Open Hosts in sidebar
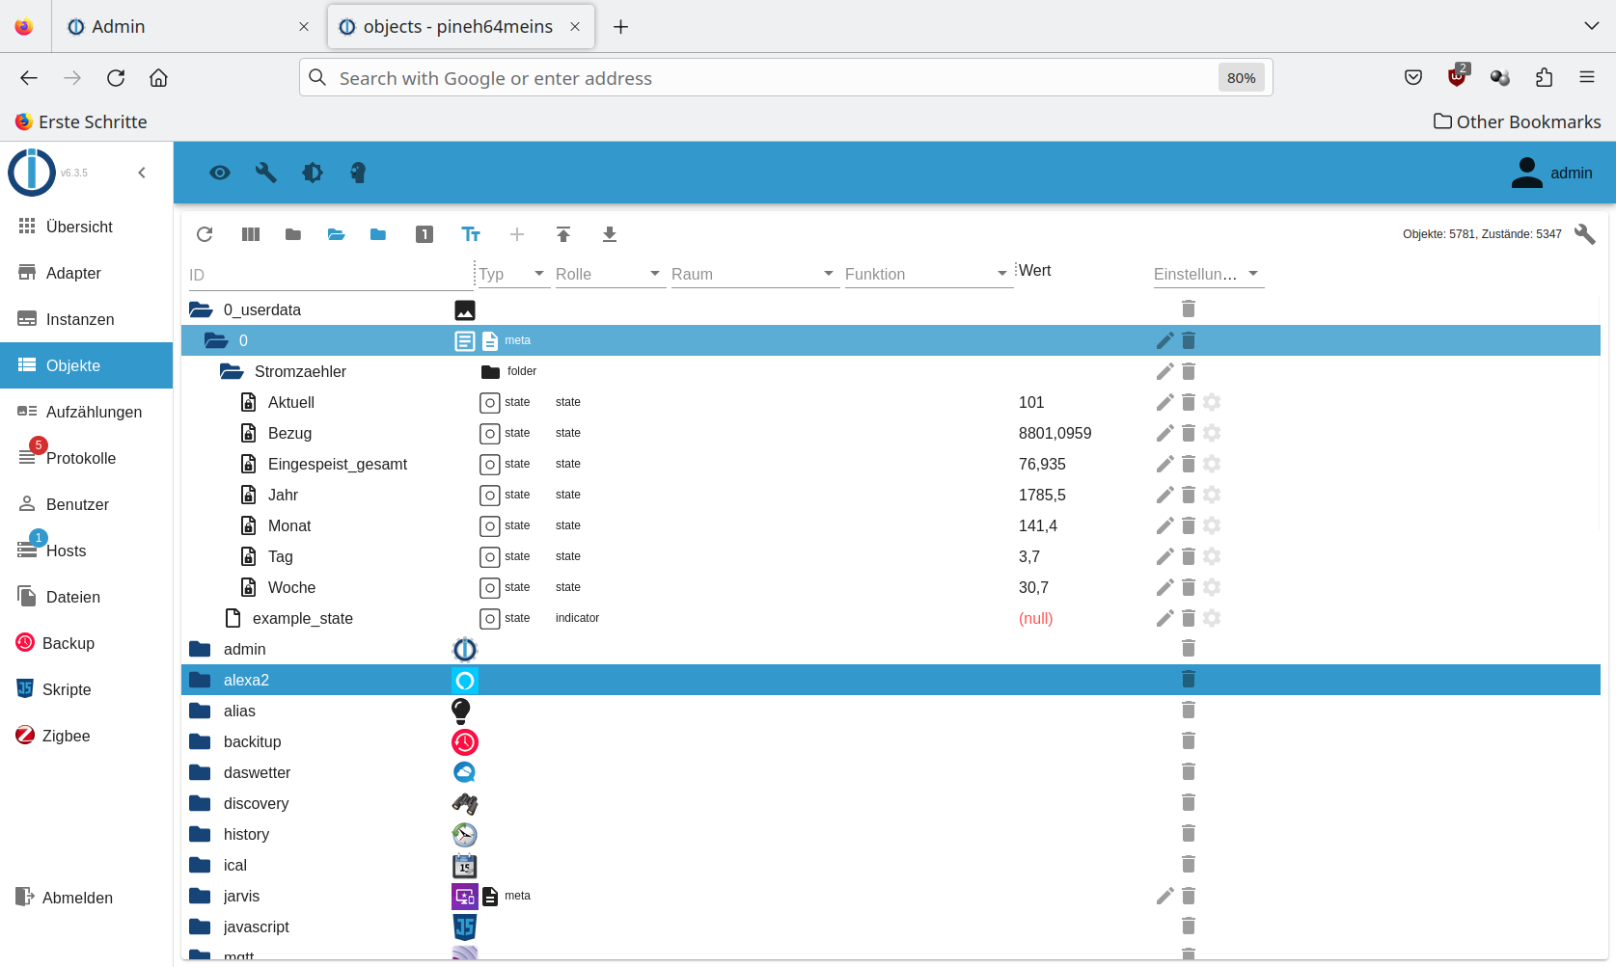 (x=87, y=551)
